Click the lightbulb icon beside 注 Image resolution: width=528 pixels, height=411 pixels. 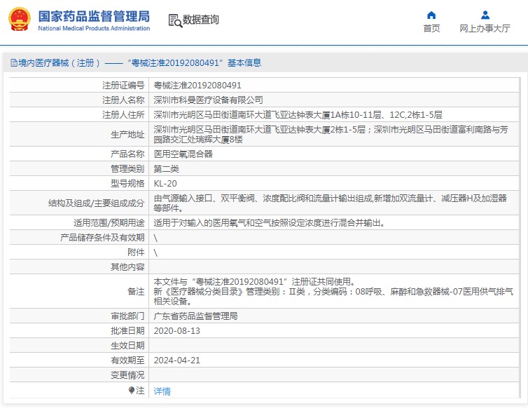point(132,391)
